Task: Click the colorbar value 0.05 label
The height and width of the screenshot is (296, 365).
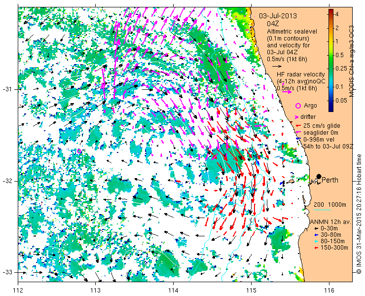Action: pyautogui.click(x=341, y=100)
